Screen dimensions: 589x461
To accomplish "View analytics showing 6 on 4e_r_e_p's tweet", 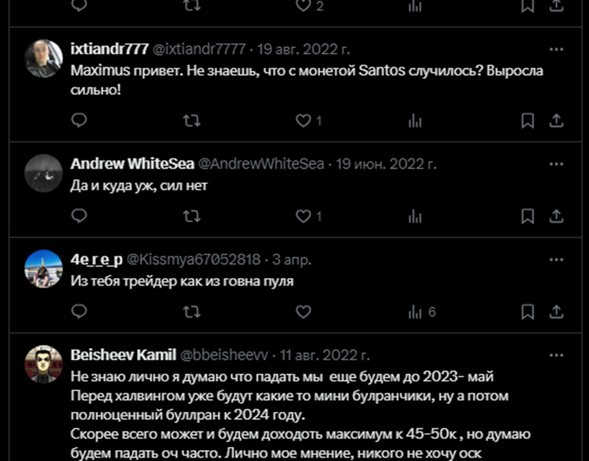I will click(x=422, y=311).
